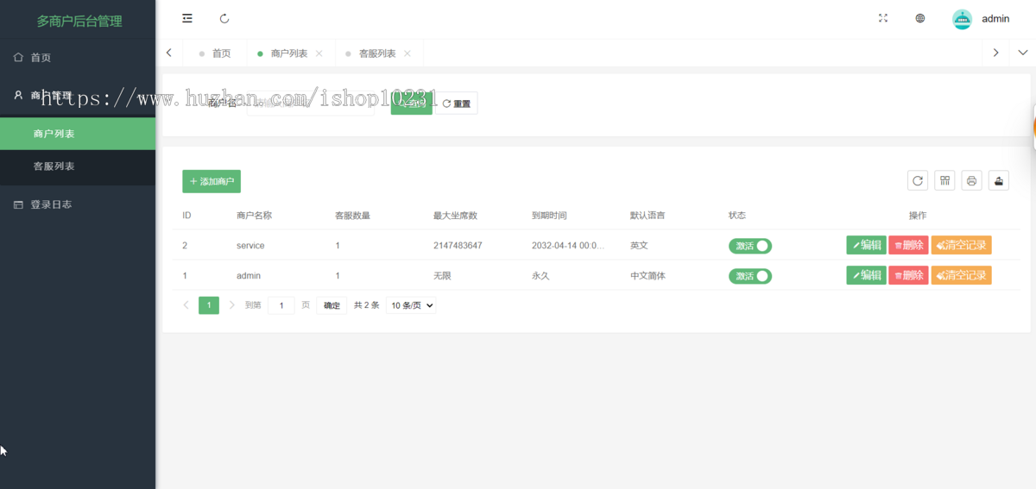
Task: Refresh the merchant table
Action: 918,180
